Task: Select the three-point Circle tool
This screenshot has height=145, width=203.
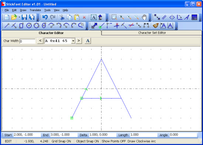Action: (37, 25)
